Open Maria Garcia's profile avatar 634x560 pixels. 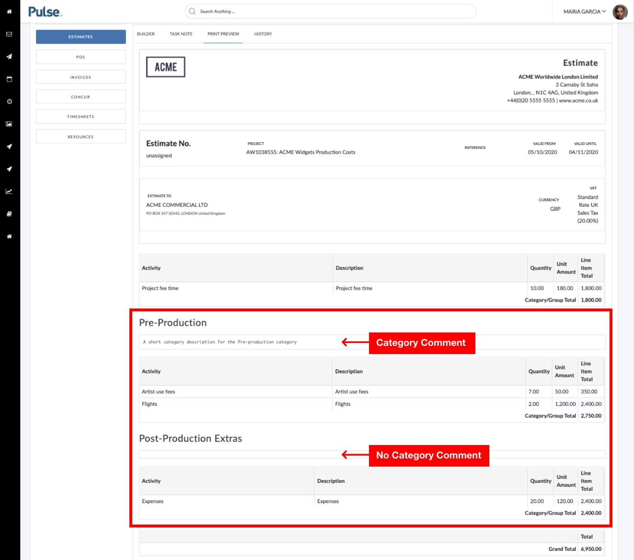coord(620,11)
